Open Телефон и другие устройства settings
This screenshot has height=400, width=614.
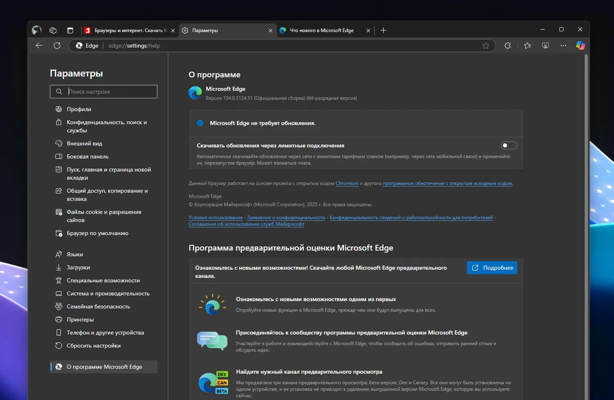pos(104,333)
